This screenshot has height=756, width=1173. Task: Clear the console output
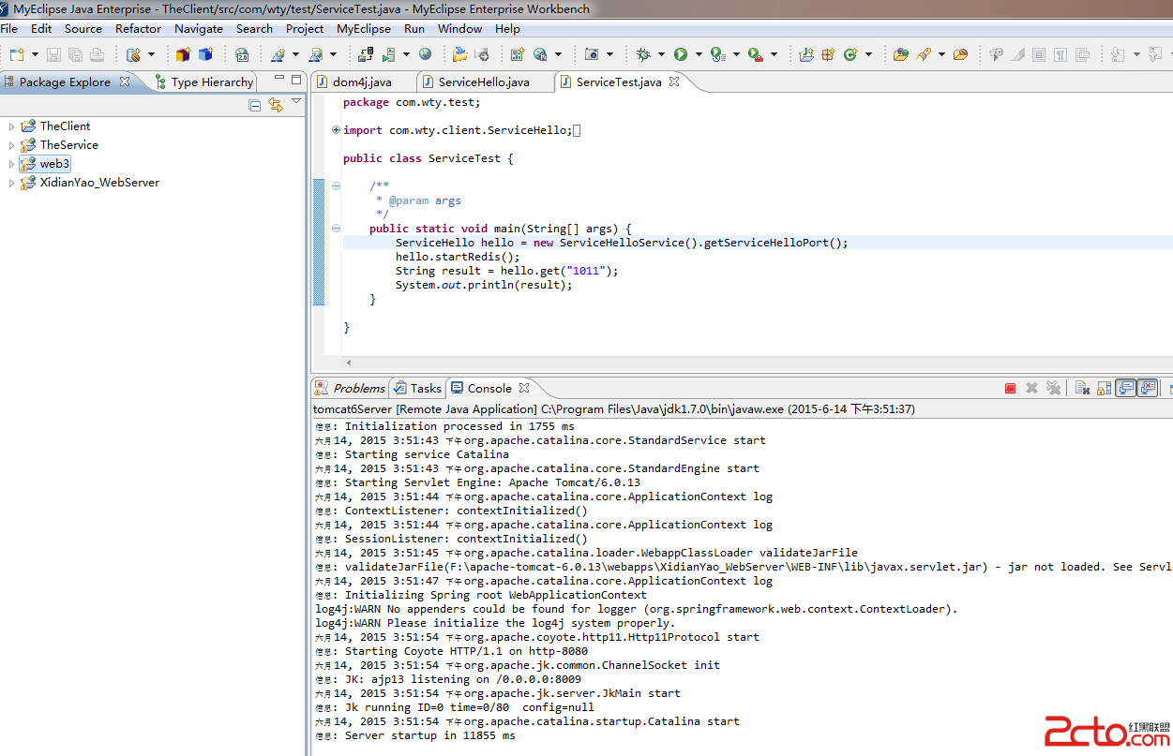point(1081,388)
